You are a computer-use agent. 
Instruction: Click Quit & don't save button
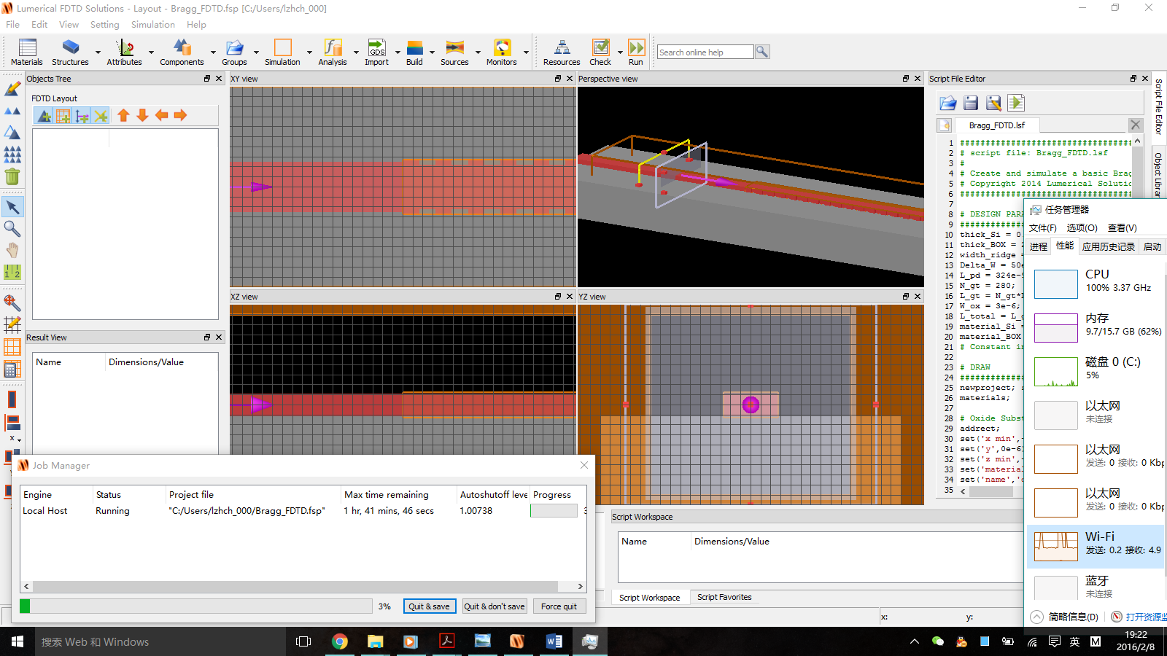[x=495, y=606]
